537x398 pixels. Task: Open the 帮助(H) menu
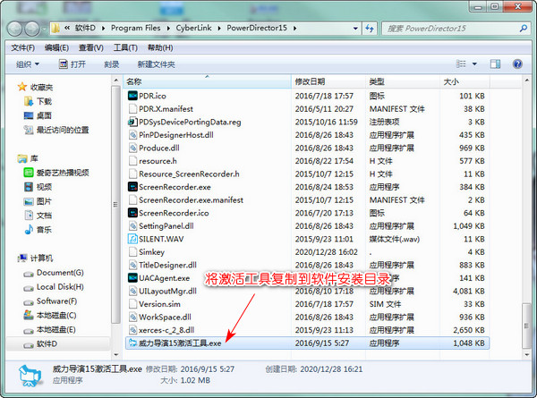(x=160, y=48)
